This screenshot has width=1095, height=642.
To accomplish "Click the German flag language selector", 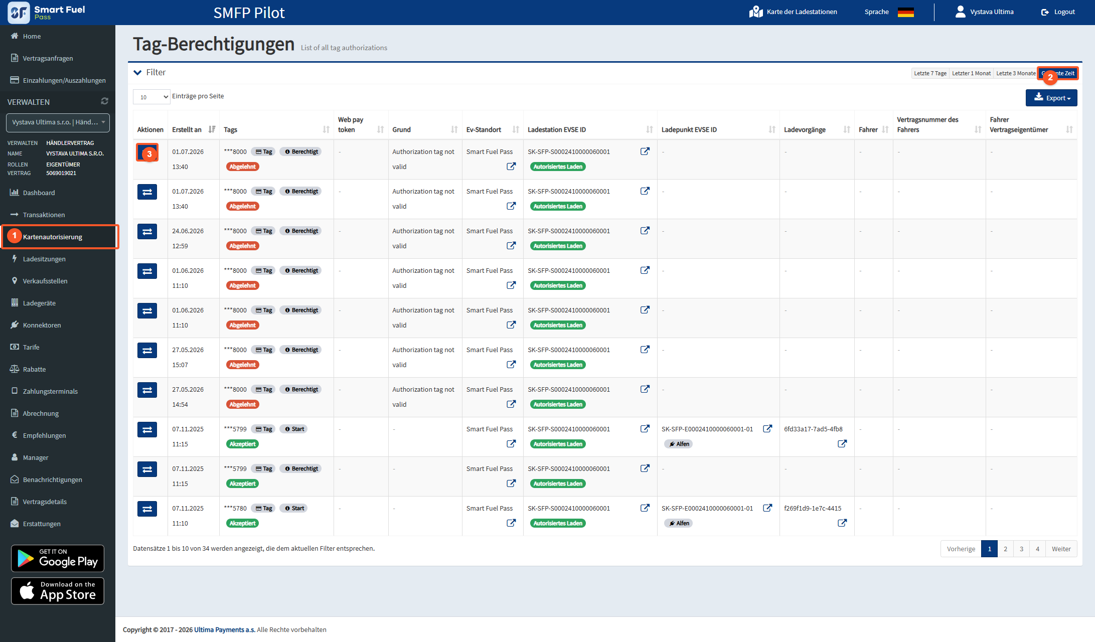I will click(905, 12).
